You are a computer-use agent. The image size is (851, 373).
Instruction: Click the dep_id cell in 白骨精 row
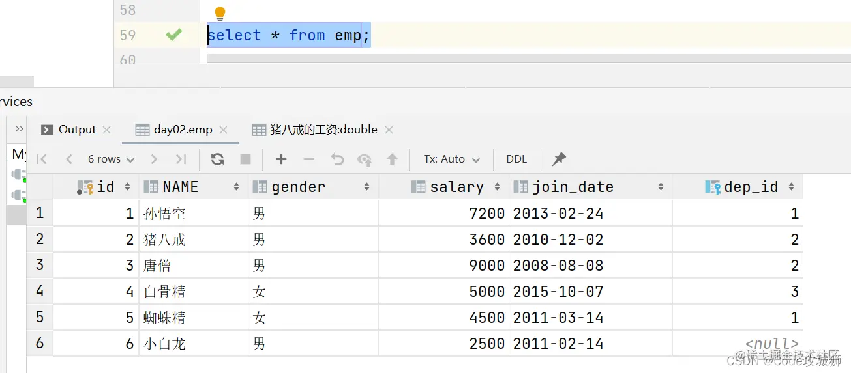(738, 291)
